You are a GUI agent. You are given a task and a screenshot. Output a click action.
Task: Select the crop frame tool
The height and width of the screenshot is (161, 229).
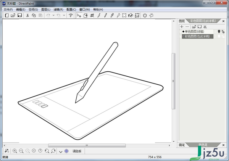click(92, 15)
